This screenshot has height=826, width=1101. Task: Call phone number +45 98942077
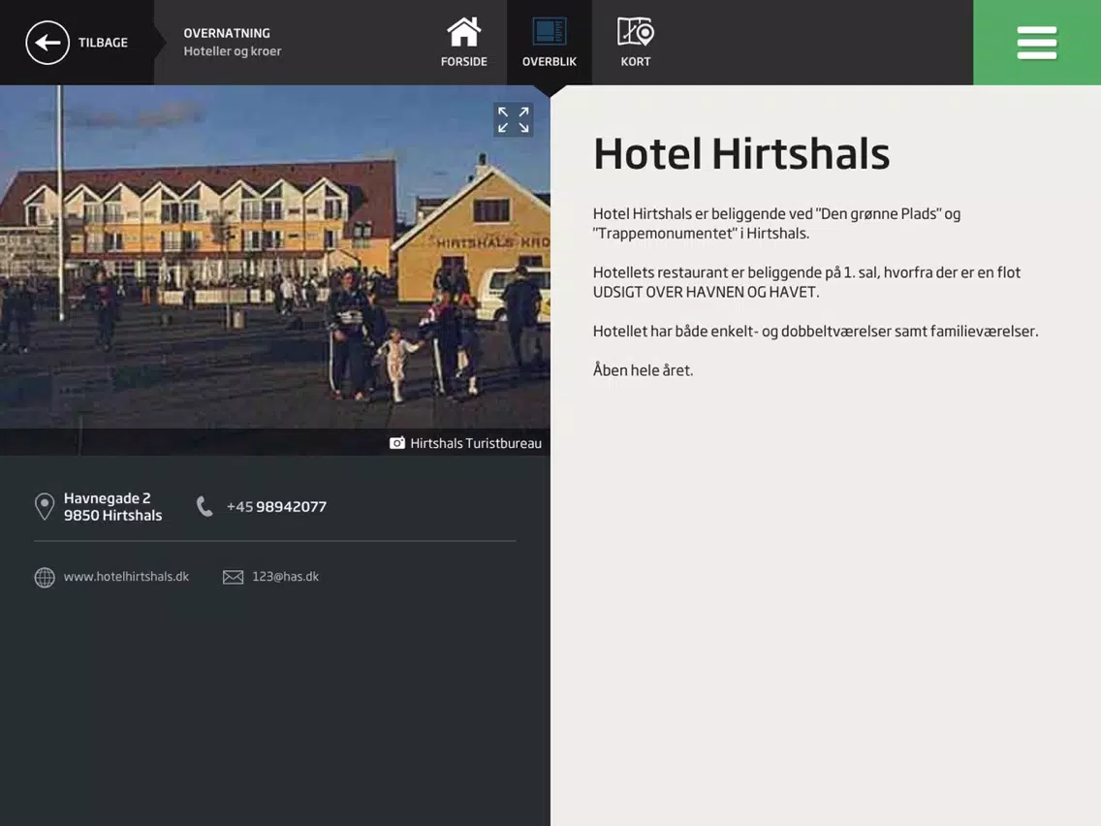[x=276, y=506]
